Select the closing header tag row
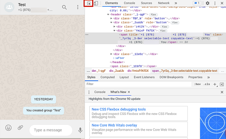The image size is (226, 139). coord(117,62)
